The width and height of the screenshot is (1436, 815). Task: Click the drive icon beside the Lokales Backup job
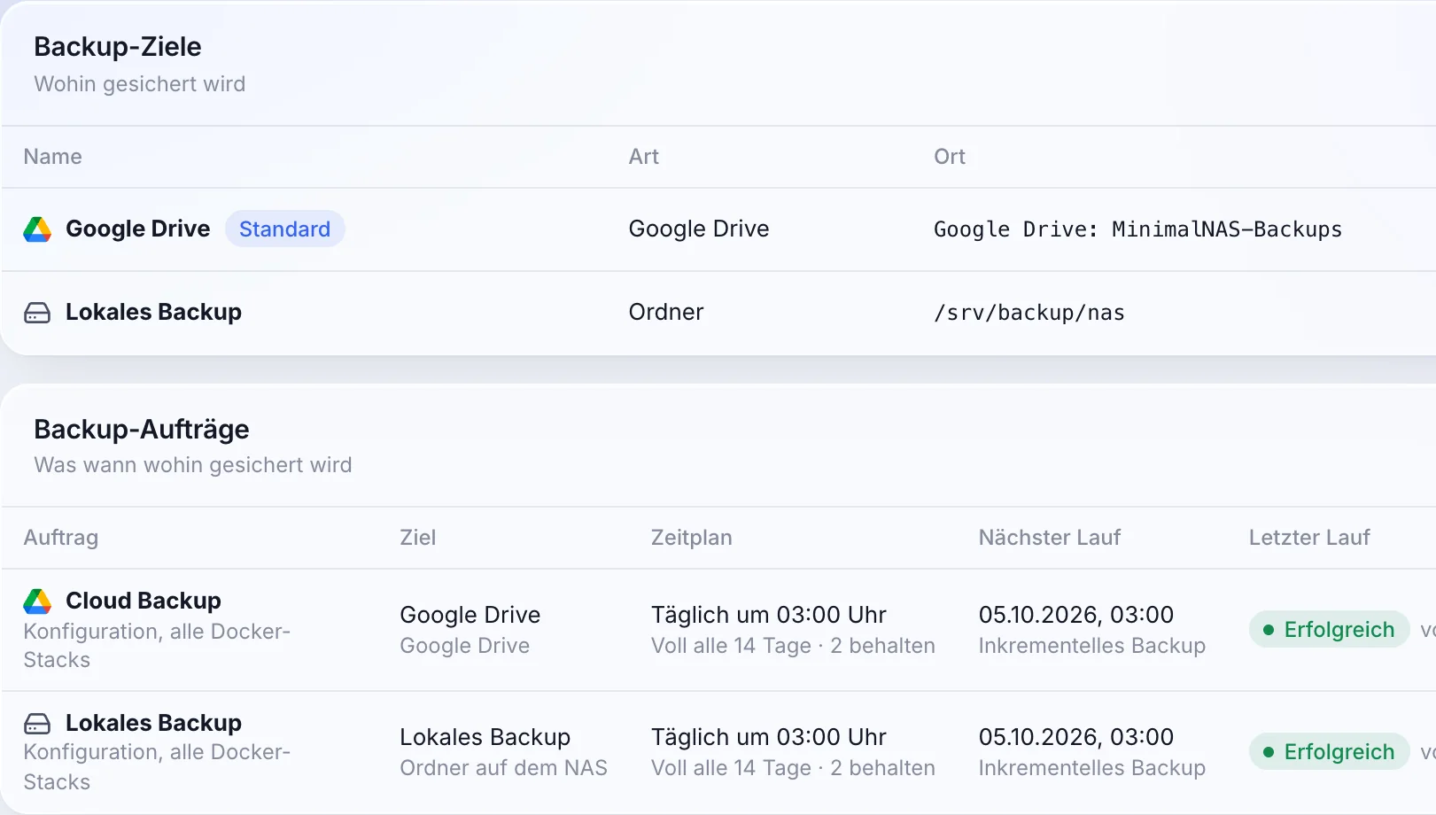click(x=37, y=724)
